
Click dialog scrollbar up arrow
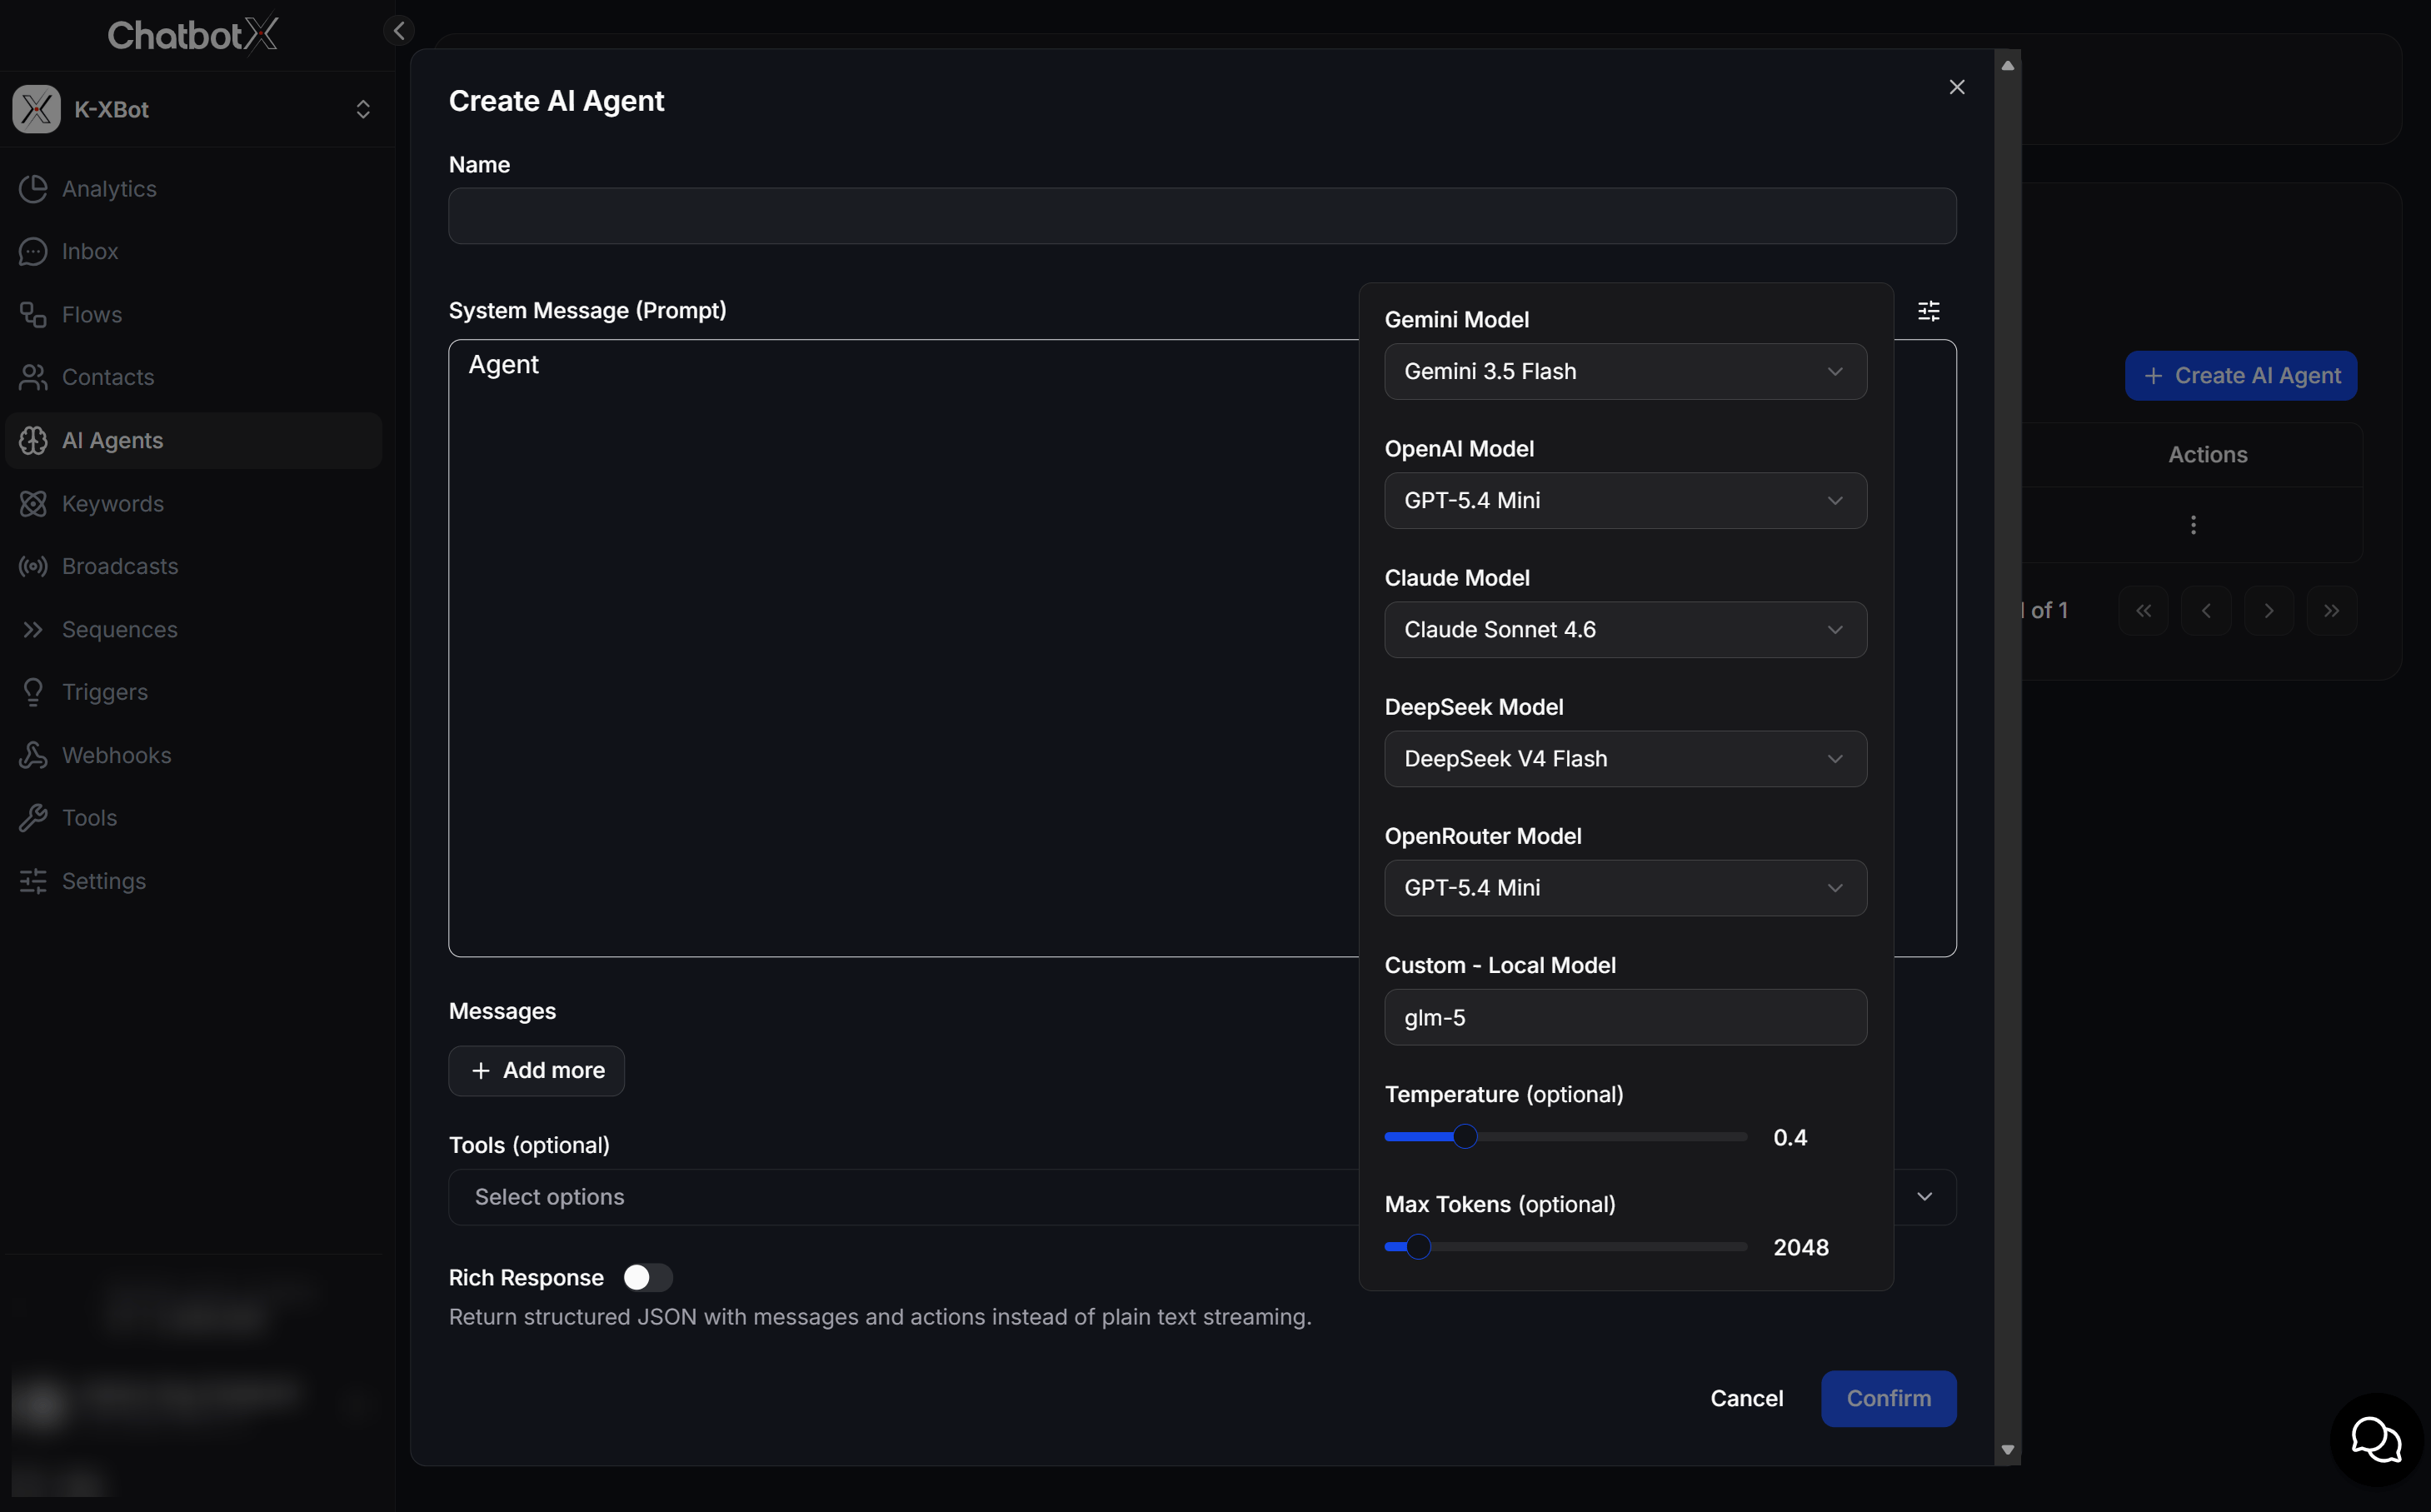2007,65
